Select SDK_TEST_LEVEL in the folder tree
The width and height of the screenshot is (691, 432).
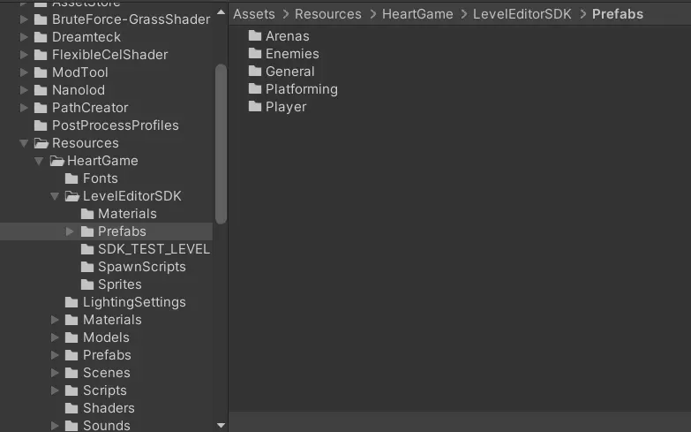click(154, 249)
